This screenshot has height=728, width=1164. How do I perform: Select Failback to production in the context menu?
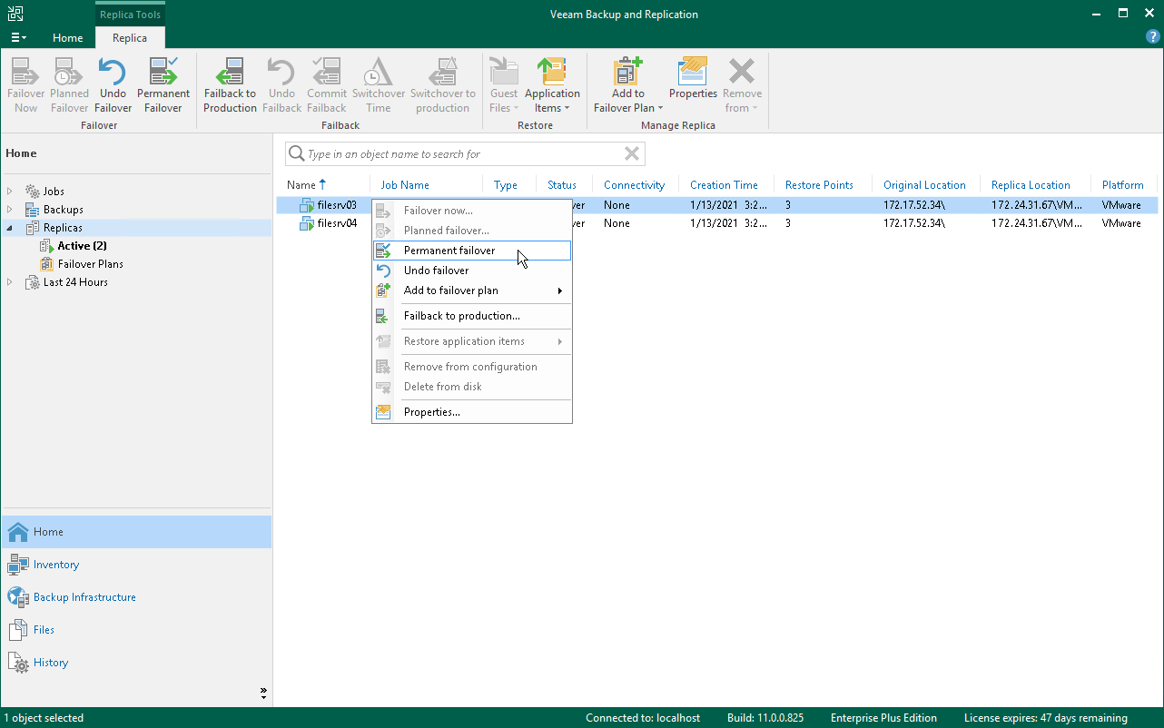pos(461,316)
